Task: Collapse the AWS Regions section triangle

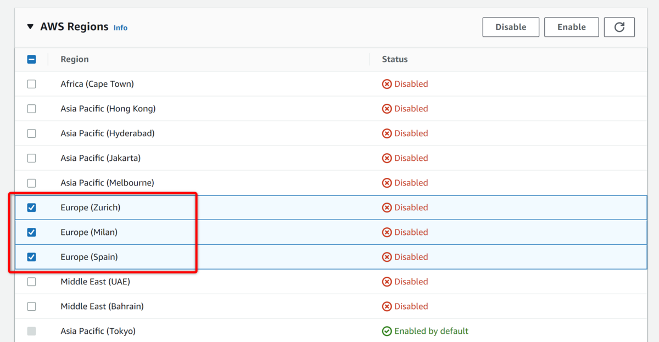Action: coord(30,27)
